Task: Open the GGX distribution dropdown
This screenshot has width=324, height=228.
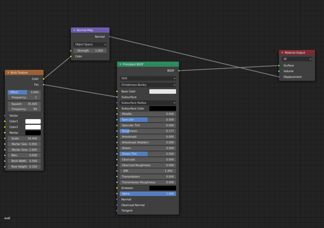Action: pos(148,78)
